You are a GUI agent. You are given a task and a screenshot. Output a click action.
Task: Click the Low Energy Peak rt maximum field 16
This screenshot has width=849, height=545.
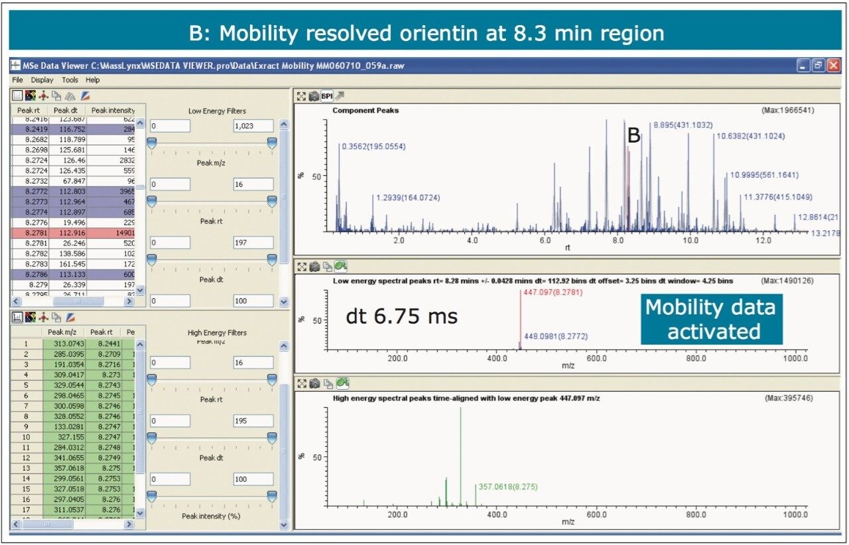[253, 184]
